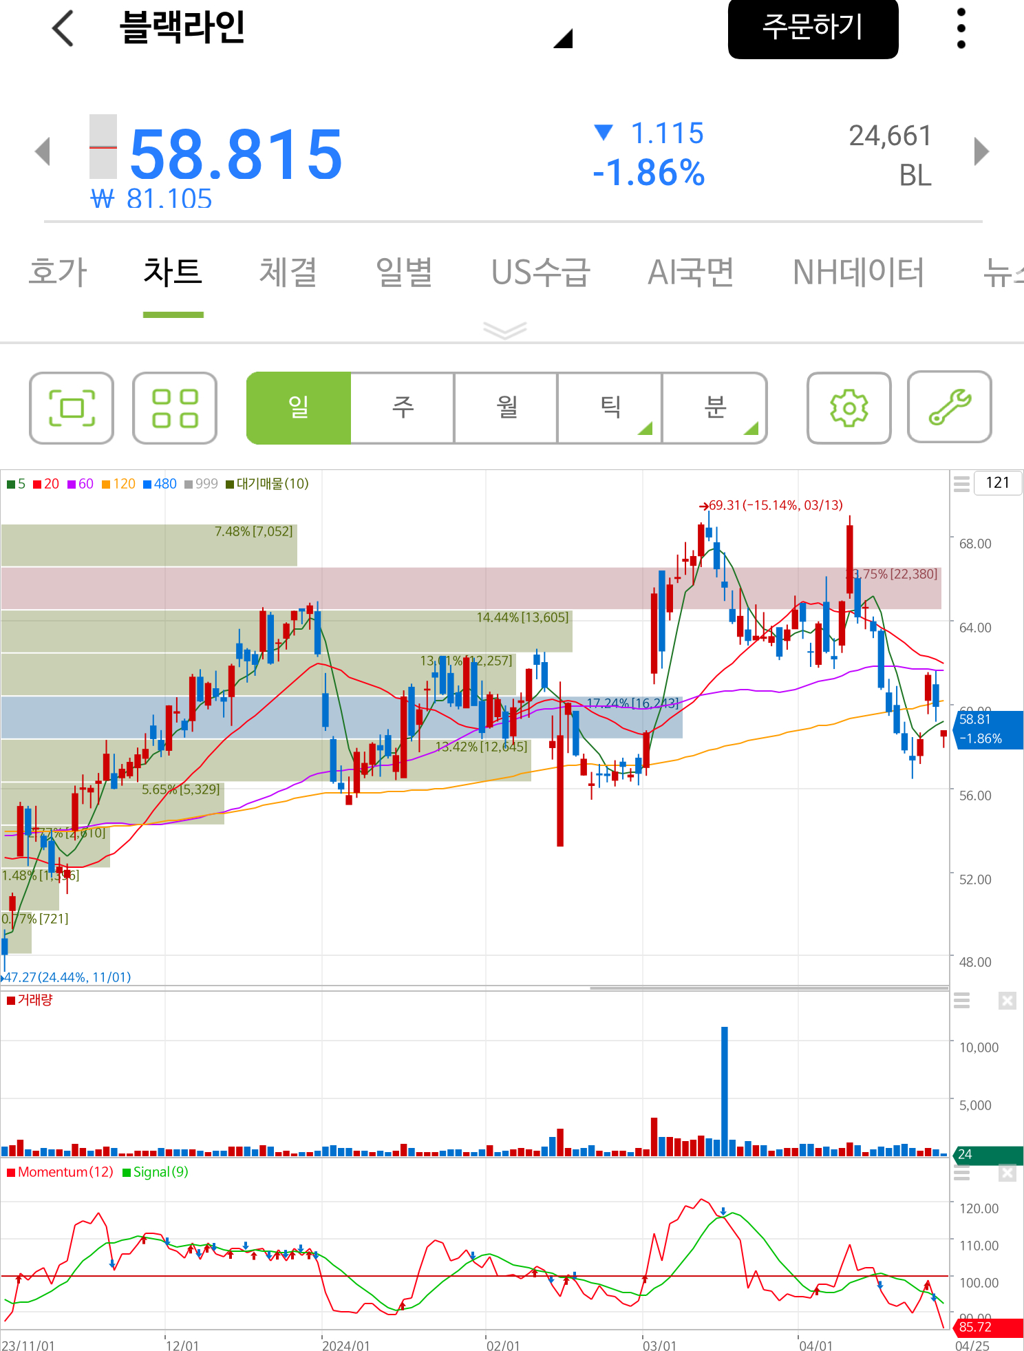The image size is (1024, 1351).
Task: Tap the Momentum value tag 85.72
Action: 988,1327
